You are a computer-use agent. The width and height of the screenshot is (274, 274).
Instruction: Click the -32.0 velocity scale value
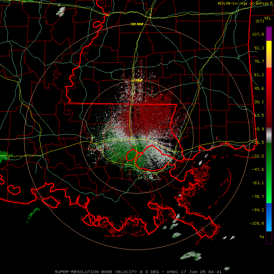[258, 156]
